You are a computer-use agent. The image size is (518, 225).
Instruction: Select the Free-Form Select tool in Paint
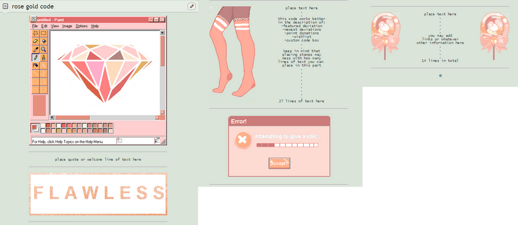36,33
